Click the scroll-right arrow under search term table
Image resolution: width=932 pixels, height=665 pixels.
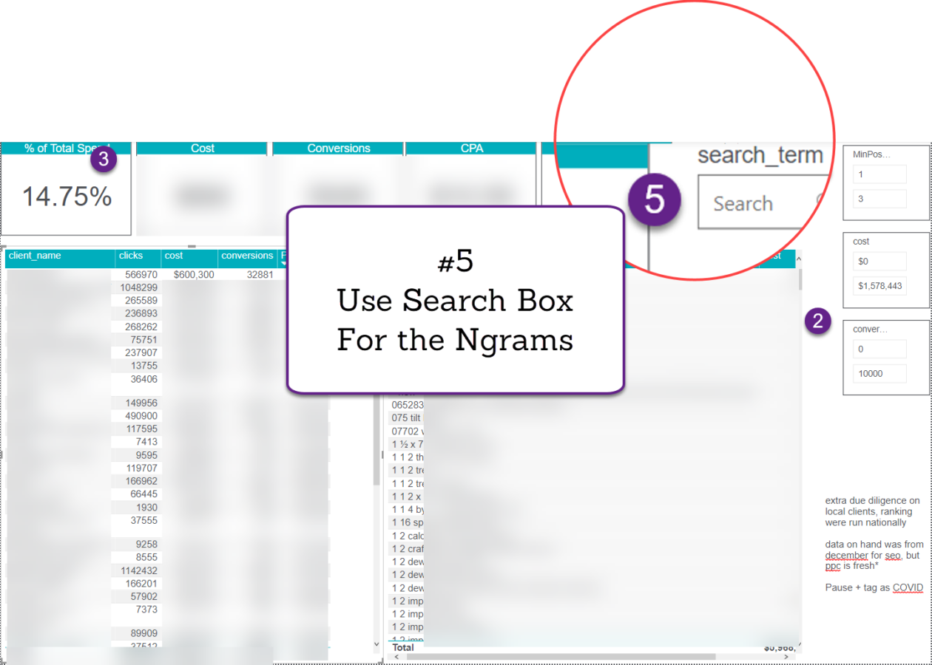point(797,656)
